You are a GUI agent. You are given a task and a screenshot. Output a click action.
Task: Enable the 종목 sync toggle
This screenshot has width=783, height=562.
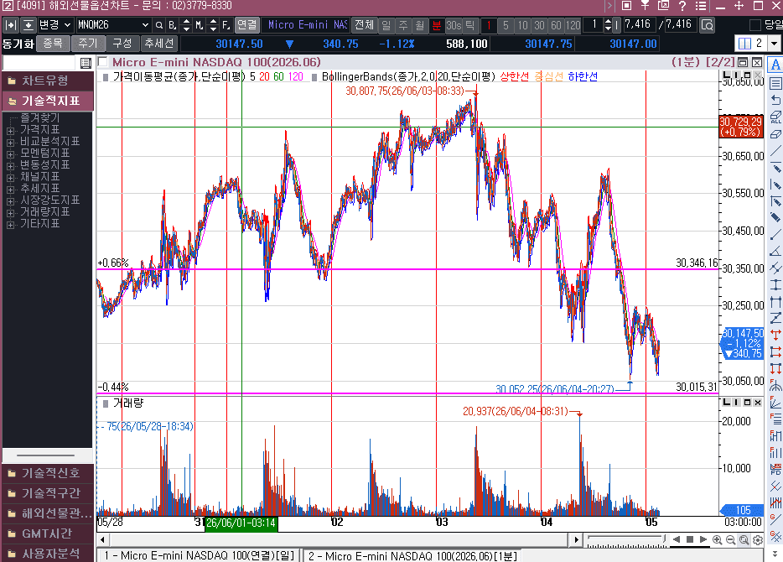tap(53, 44)
